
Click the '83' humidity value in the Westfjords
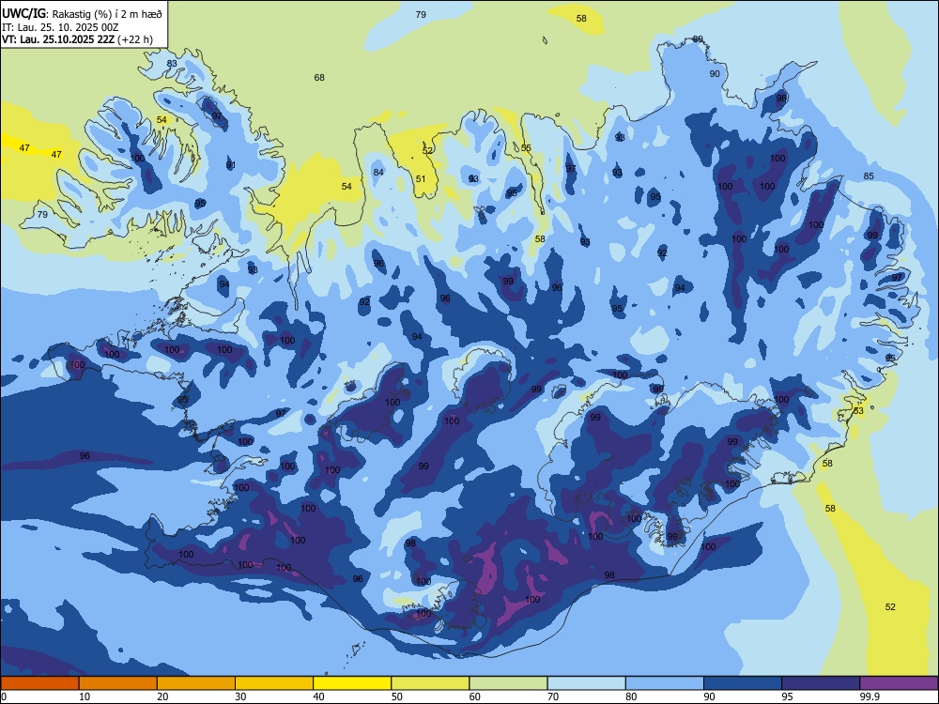pos(172,64)
